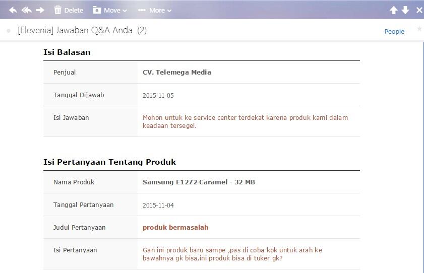Select 'Isi Pertanyaan Tentang Produk' heading
Viewport: 424px width, 273px height.
[110, 162]
